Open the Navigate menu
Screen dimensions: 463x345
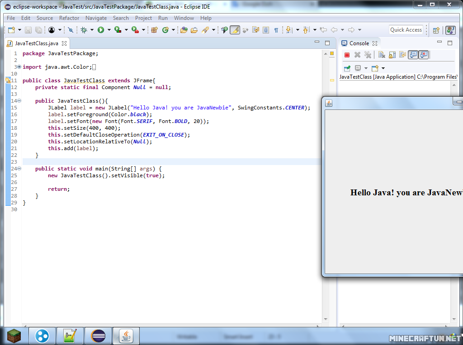pos(96,18)
